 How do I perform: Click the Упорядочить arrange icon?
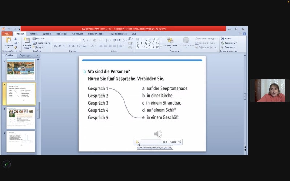tap(170, 41)
